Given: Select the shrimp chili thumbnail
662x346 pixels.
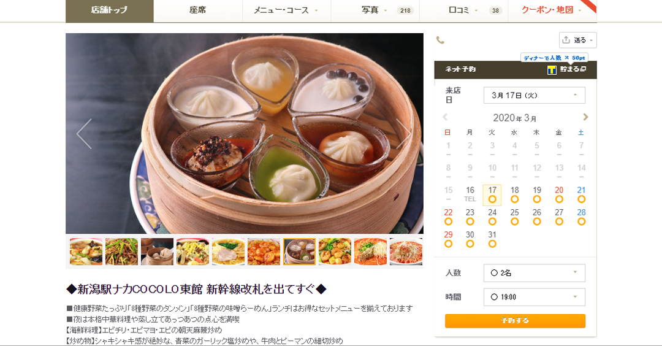Looking at the screenshot, I should [264, 252].
